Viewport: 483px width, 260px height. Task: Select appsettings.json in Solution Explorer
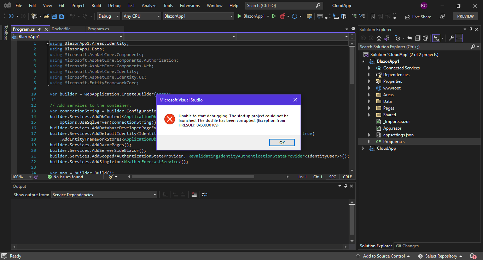coord(398,135)
